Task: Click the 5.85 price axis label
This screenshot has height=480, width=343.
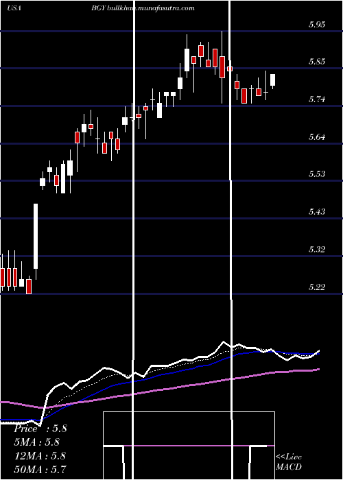Action: tap(317, 62)
